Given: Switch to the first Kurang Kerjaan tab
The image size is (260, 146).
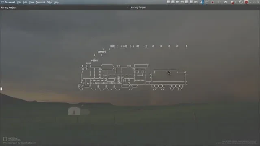Looking at the screenshot, I should [x=65, y=7].
